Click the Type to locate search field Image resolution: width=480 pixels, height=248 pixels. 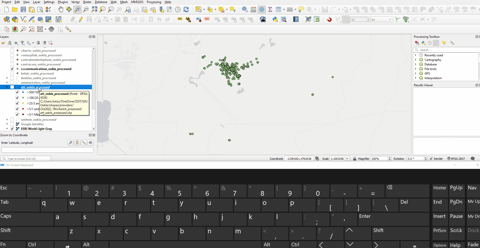[25, 158]
